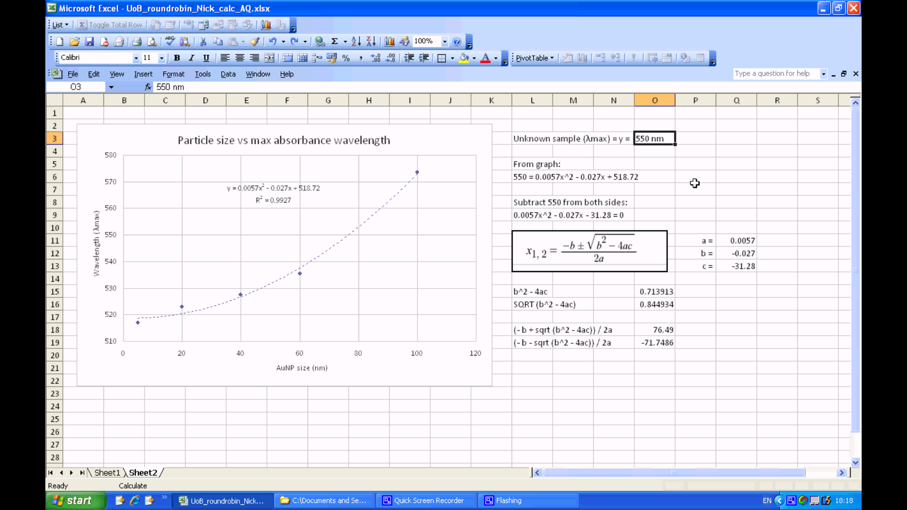The height and width of the screenshot is (510, 907).
Task: Click the PivotTable toolbar button
Action: point(534,58)
